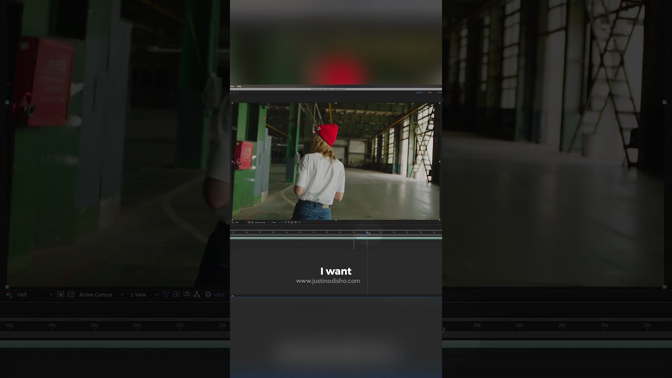Open the 1 View dropdown in the enlarged background toolbar
The image size is (672, 378).
click(x=144, y=295)
